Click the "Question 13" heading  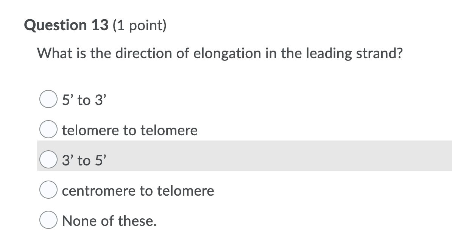click(66, 25)
